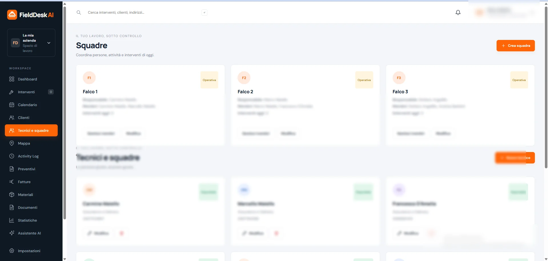Click the Interventi wrench icon
Screen dimensions: 548x261
coord(12,92)
